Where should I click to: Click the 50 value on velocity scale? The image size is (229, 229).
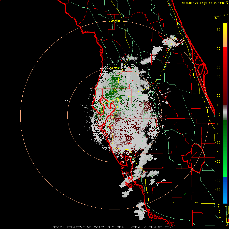click(219, 67)
